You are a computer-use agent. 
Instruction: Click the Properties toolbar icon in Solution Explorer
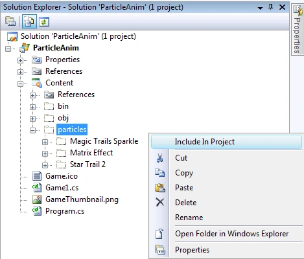(10, 21)
